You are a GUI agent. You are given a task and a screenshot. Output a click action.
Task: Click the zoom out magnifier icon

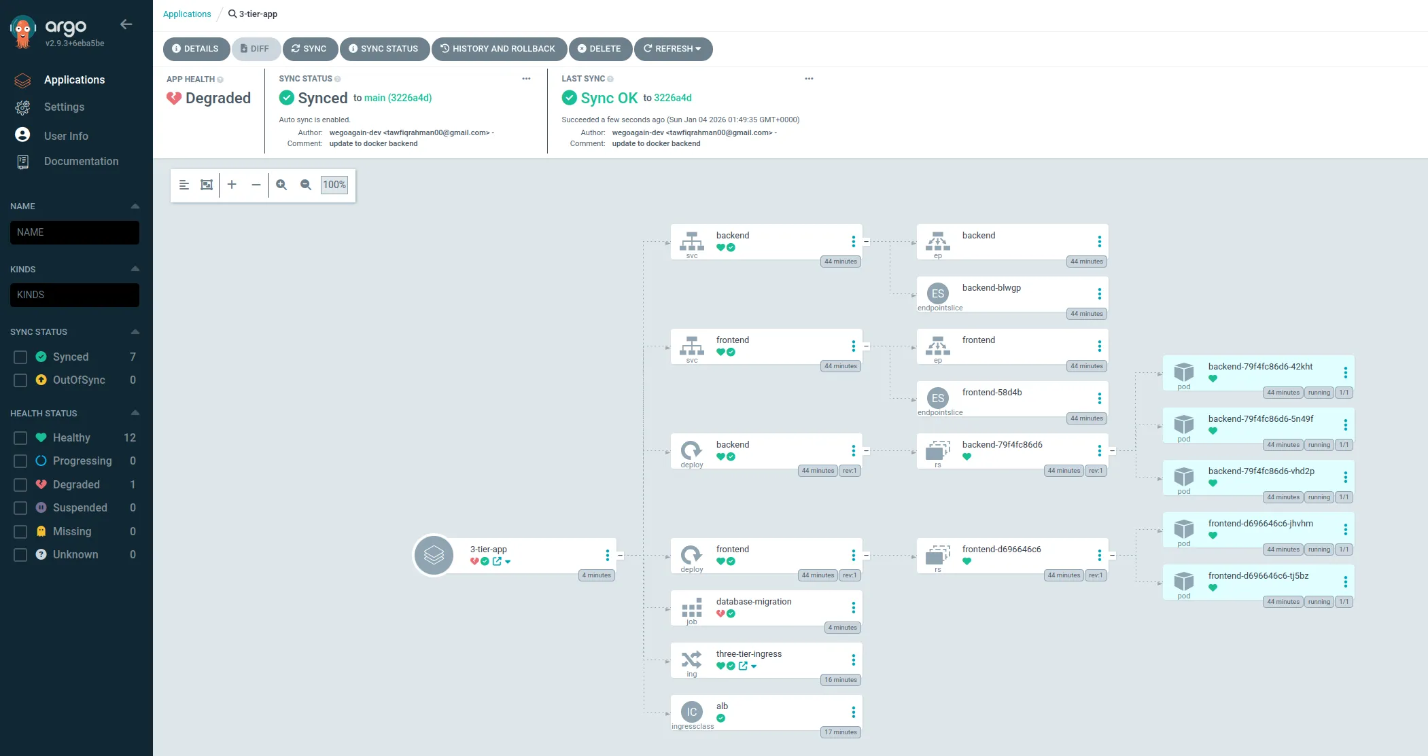306,185
